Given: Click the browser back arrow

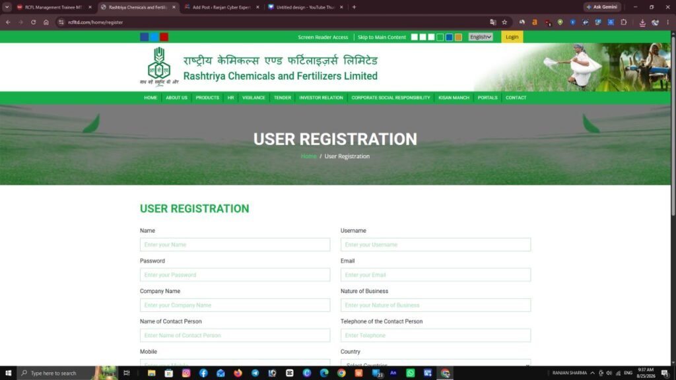Looking at the screenshot, I should coord(8,22).
